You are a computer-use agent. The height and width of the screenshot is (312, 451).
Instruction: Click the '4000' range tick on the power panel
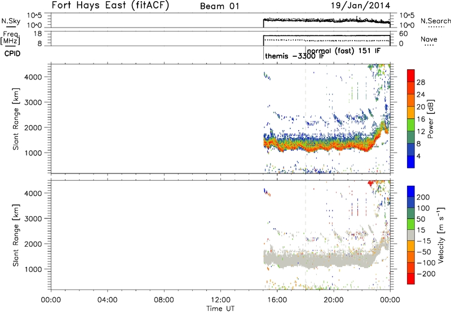click(x=33, y=77)
